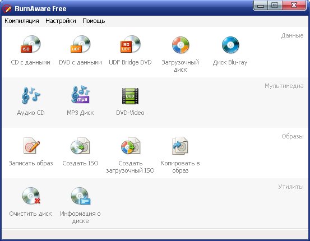Open Записать образ pencil icon
The height and width of the screenshot is (241, 310).
click(31, 146)
